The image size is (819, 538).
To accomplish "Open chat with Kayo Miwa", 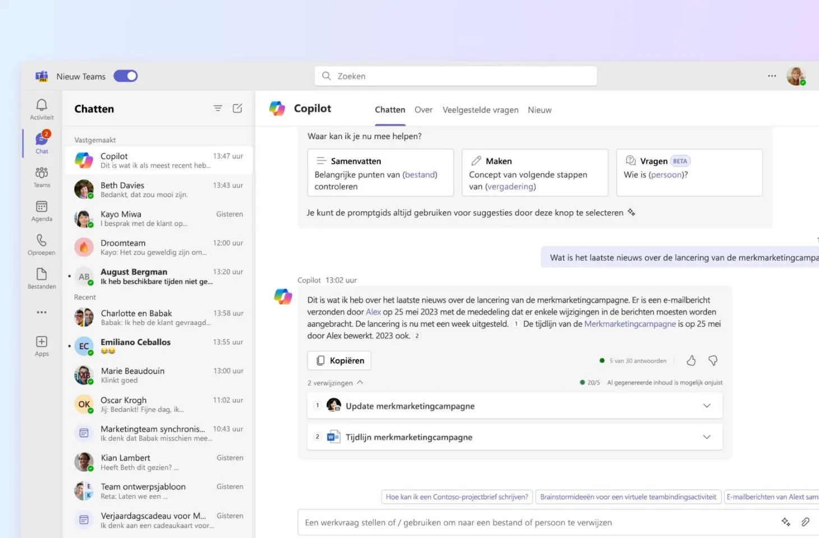I will click(x=159, y=219).
